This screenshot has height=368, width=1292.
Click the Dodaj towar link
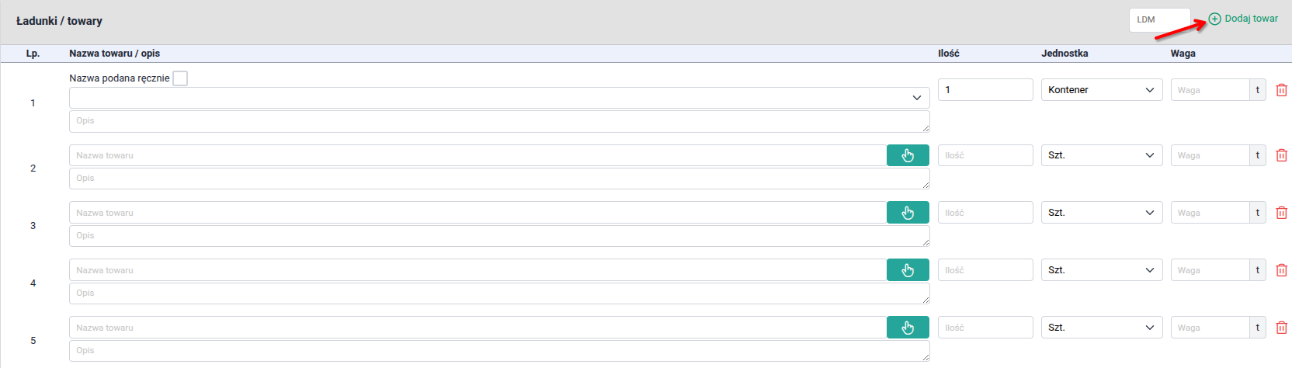pyautogui.click(x=1251, y=19)
